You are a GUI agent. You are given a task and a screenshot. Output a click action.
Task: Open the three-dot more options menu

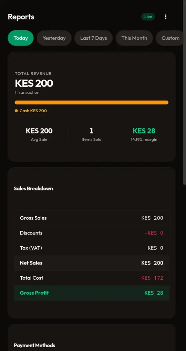pyautogui.click(x=166, y=17)
